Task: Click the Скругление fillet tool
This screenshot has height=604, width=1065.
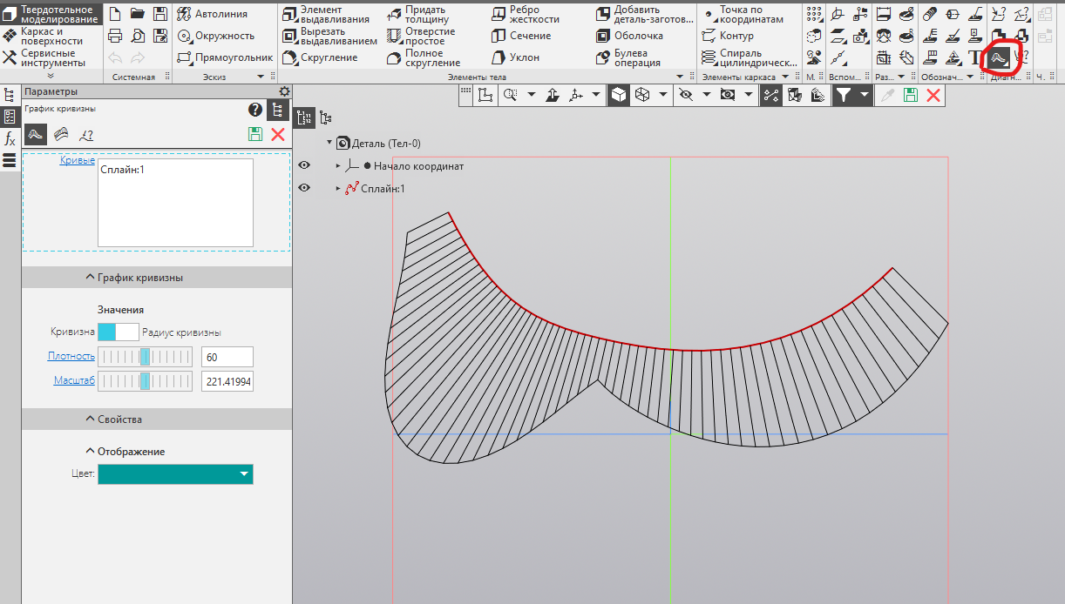Action: (x=319, y=57)
